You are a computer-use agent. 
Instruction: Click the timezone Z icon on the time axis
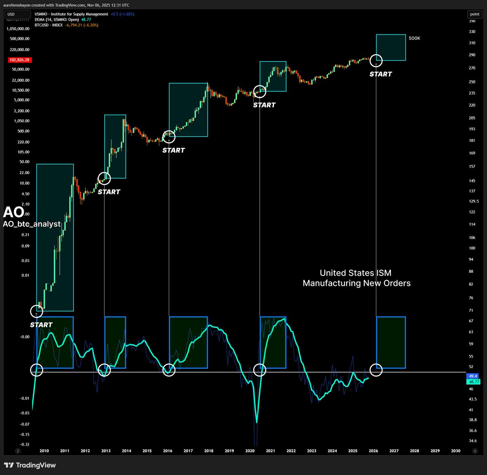[17, 451]
